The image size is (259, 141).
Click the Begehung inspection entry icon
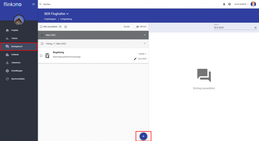coord(47,55)
